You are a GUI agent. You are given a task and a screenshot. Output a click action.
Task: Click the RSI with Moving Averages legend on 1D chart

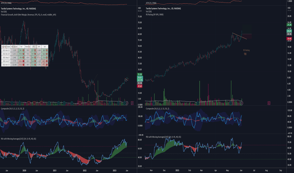click(163, 137)
